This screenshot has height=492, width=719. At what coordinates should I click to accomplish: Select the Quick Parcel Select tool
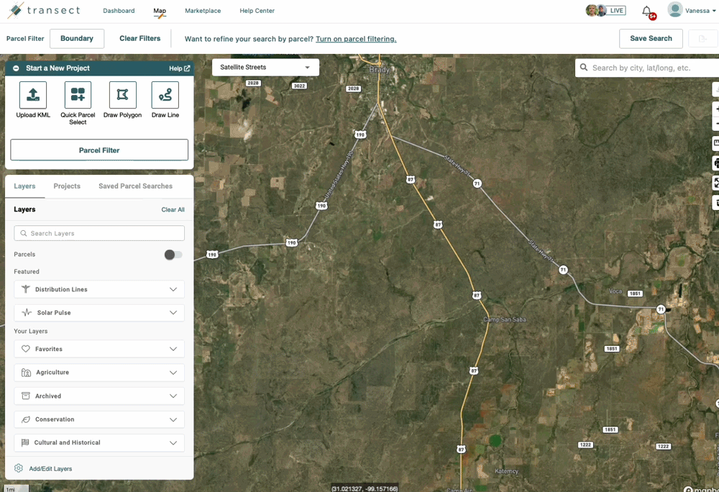pyautogui.click(x=78, y=95)
